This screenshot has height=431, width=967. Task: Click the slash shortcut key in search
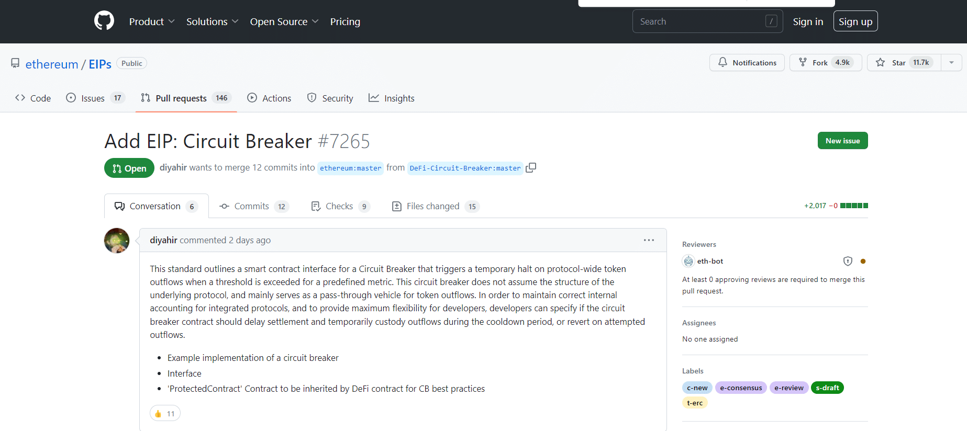(771, 21)
